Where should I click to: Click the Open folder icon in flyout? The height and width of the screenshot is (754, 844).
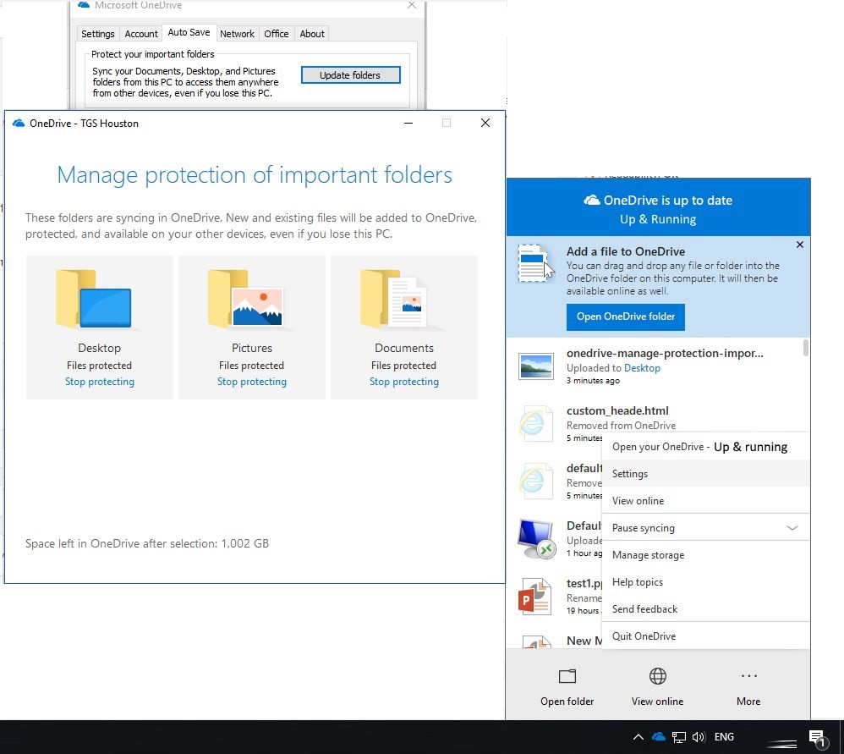click(567, 676)
